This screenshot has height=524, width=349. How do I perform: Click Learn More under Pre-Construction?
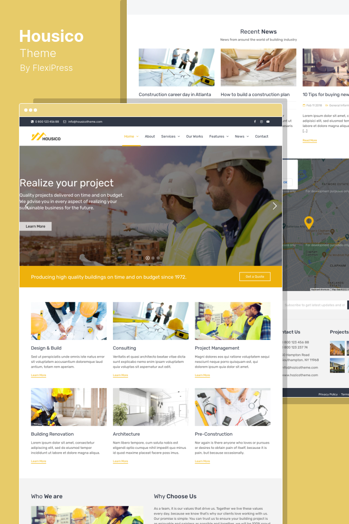[x=202, y=461]
